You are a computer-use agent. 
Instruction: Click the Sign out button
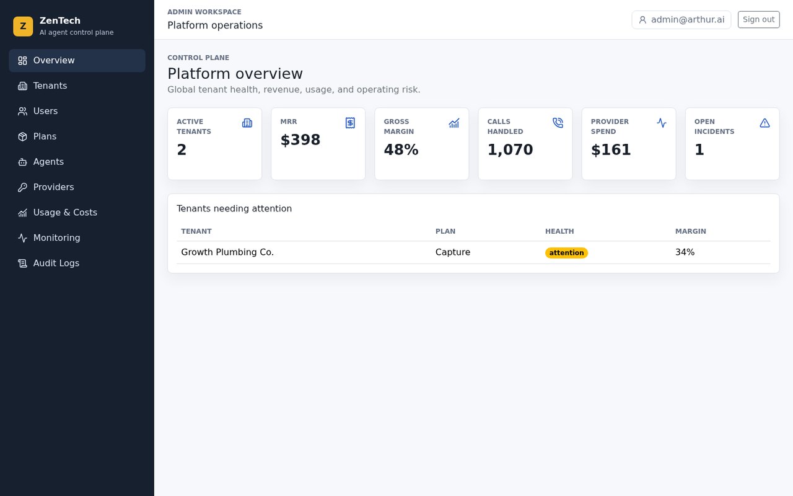tap(758, 19)
